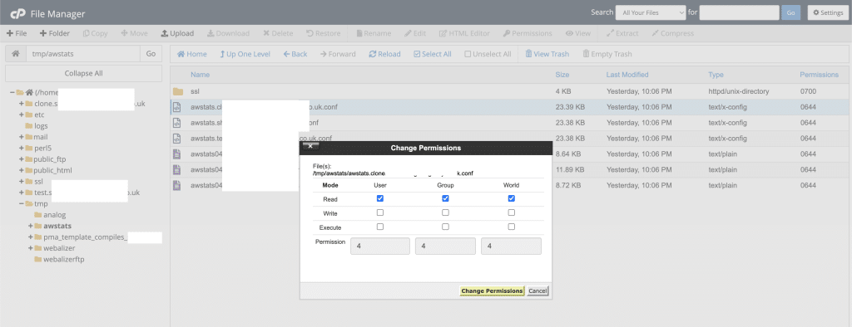Open the ssl folder icon in file list
This screenshot has height=327, width=852.
pyautogui.click(x=178, y=91)
